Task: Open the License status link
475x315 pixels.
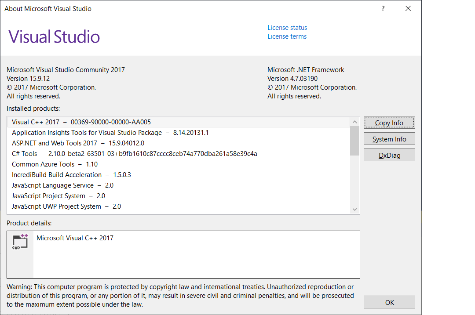Action: point(287,28)
